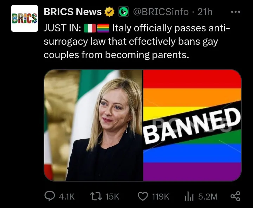Open the BRICS News profile avatar

(25, 18)
